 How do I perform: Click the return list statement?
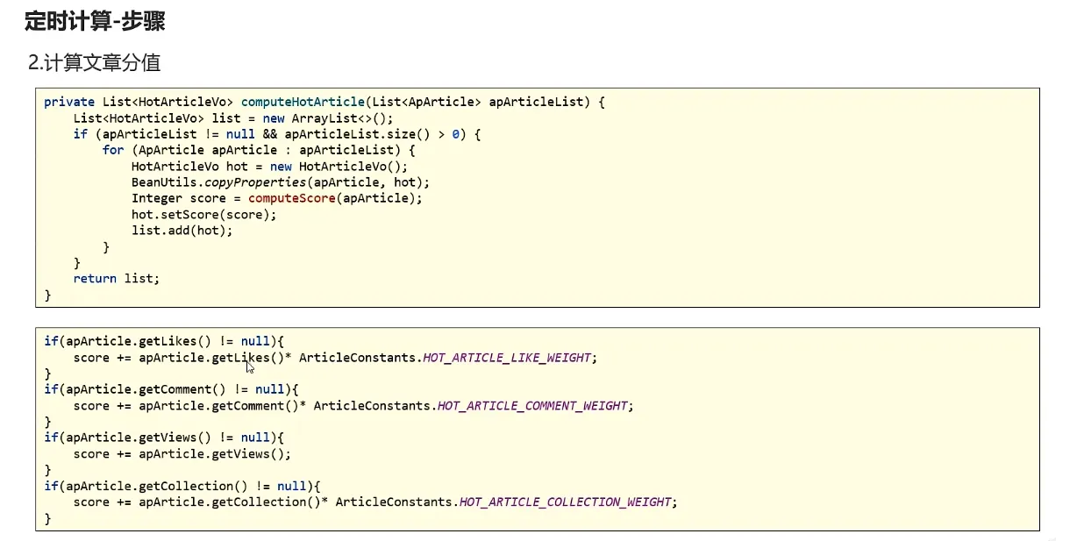[x=117, y=278]
